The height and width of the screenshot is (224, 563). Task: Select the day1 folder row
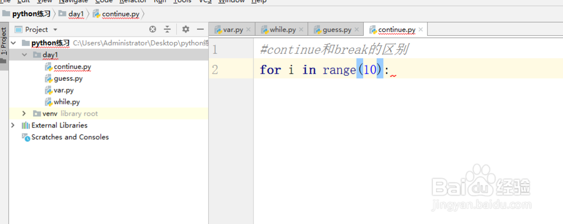(109, 55)
